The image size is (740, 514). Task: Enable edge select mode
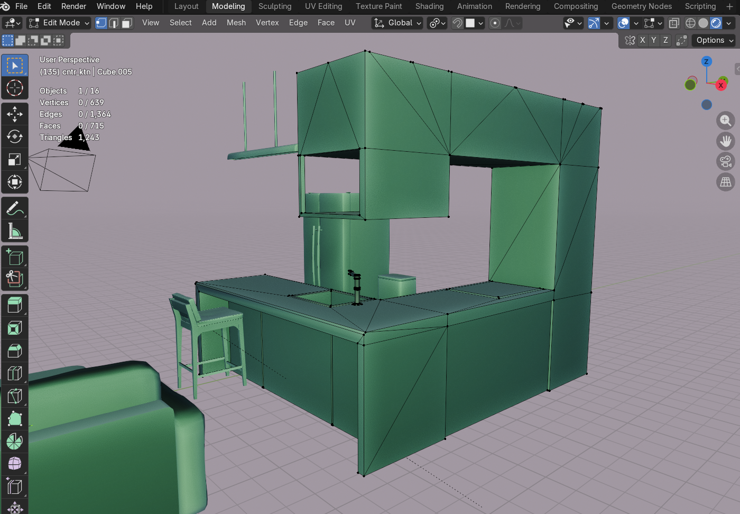[x=114, y=23]
